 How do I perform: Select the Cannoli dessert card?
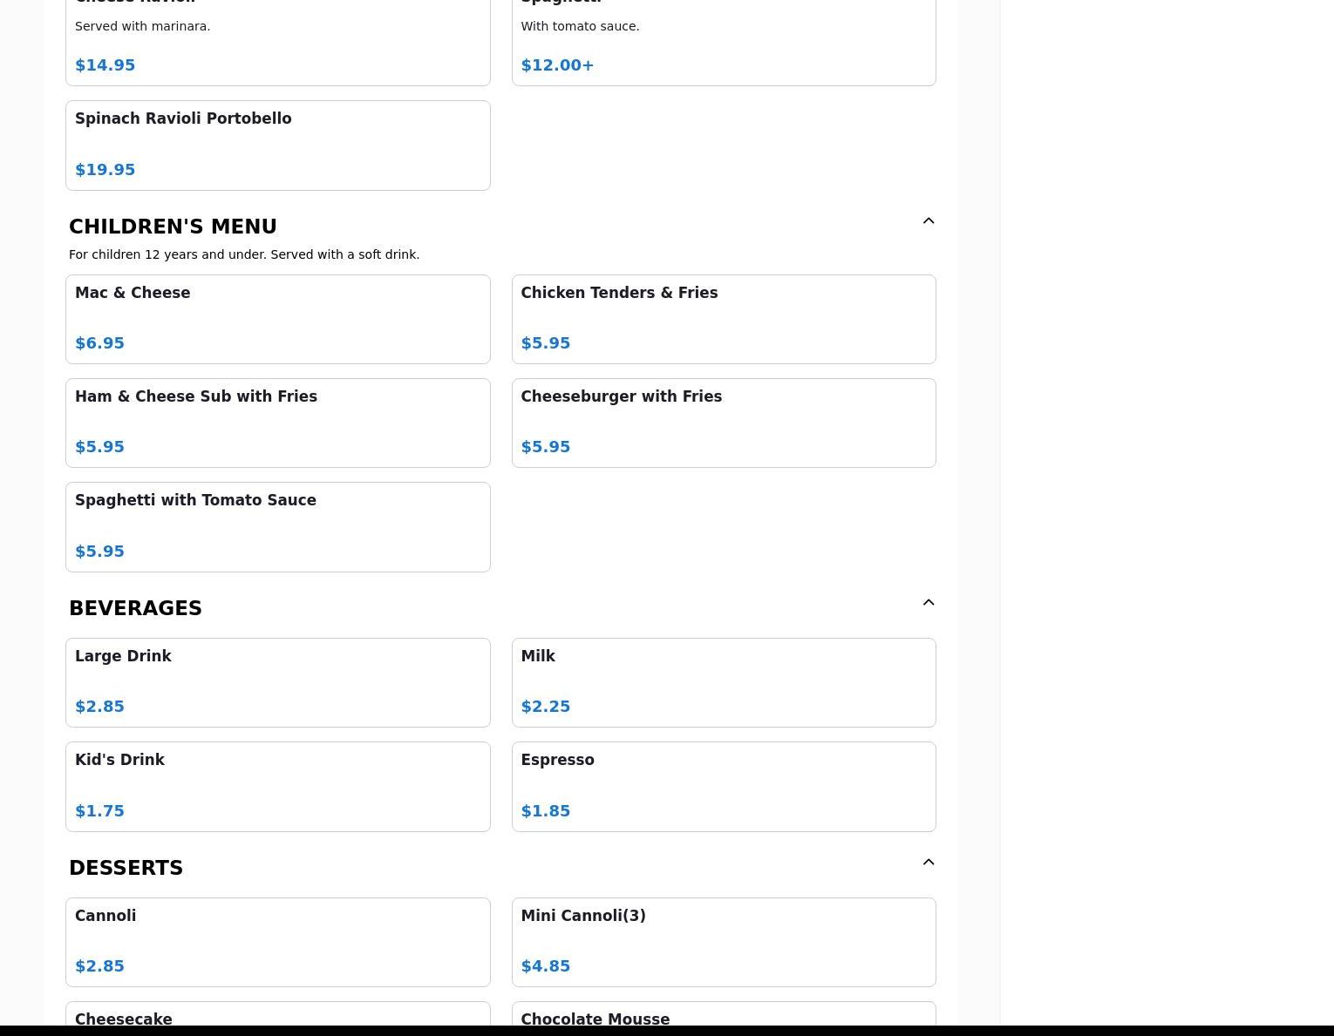pos(278,942)
